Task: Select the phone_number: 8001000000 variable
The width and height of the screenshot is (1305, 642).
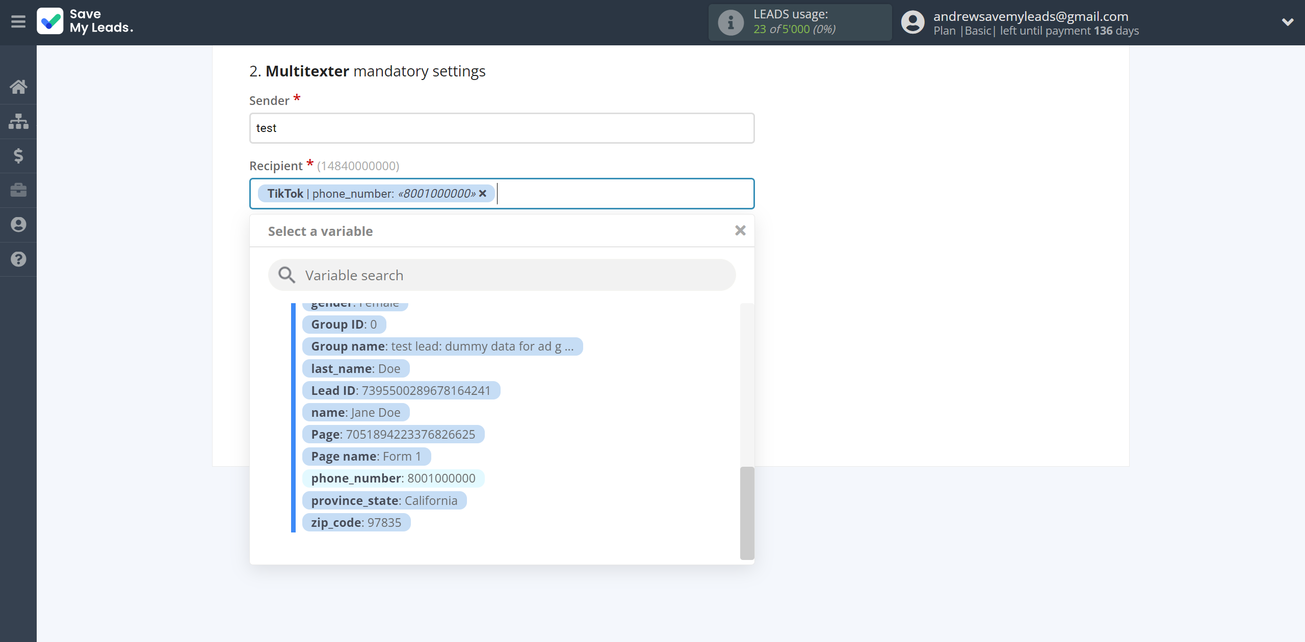Action: [x=392, y=478]
